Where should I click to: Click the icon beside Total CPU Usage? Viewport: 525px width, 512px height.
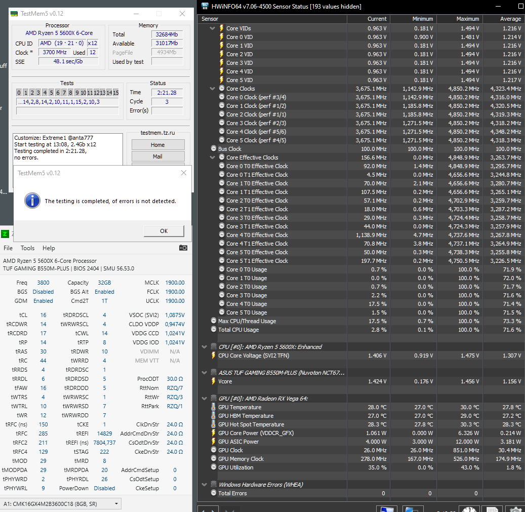tap(214, 329)
